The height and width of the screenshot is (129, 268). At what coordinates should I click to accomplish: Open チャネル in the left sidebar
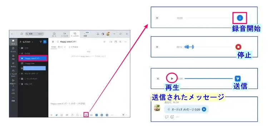pos(13,64)
